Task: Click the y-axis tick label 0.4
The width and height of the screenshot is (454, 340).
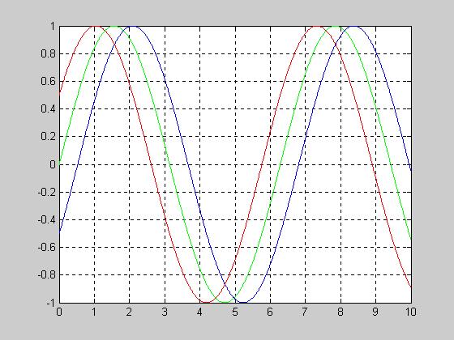Action: pyautogui.click(x=49, y=109)
